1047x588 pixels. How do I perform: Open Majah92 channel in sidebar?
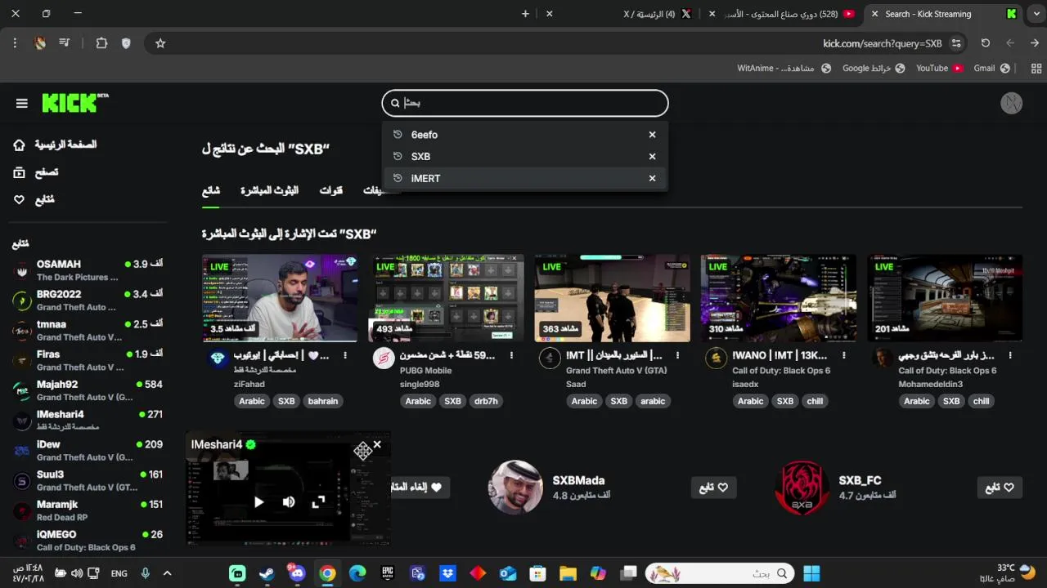click(88, 390)
